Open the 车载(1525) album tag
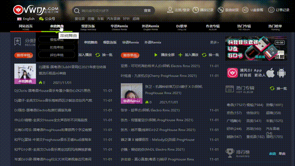 click(275, 121)
